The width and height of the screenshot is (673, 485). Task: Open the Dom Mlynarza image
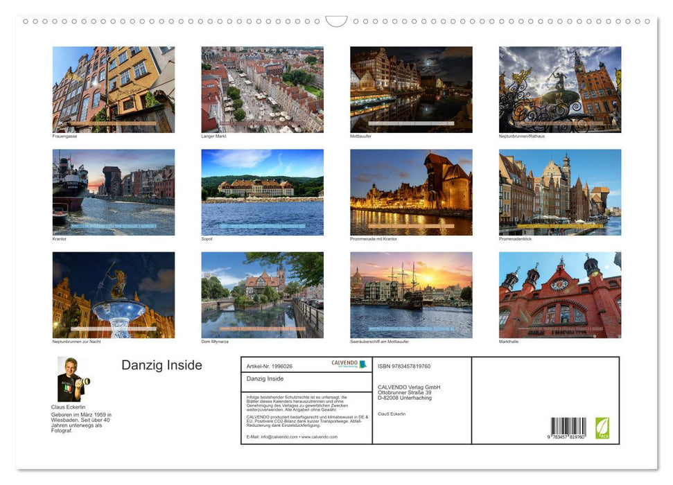[263, 294]
